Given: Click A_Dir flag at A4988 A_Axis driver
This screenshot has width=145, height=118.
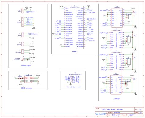Looking at the screenshot, I should click(x=103, y=92).
